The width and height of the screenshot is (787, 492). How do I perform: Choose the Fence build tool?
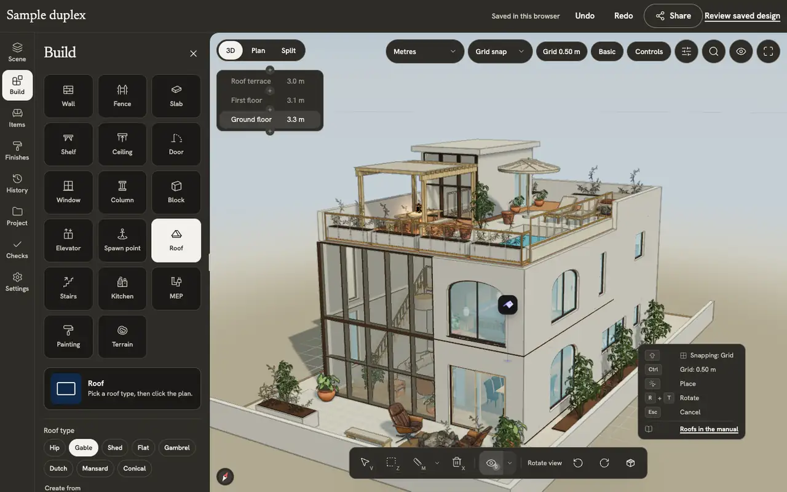(x=122, y=96)
